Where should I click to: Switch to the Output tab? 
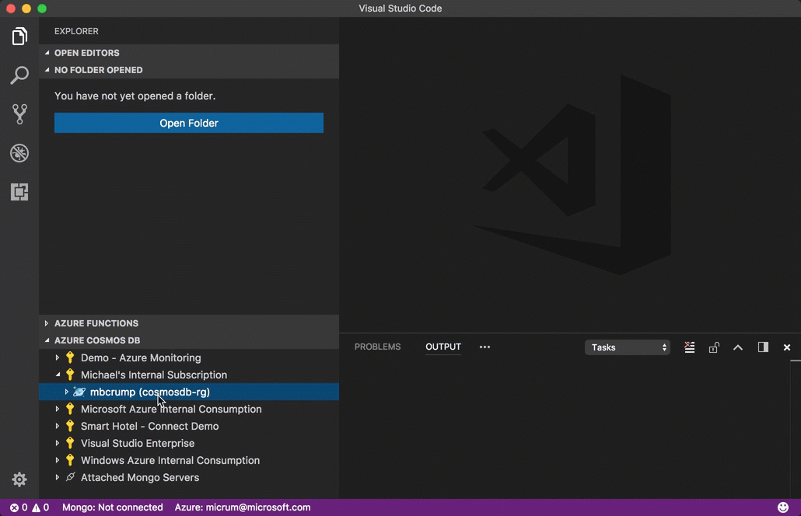click(x=443, y=347)
